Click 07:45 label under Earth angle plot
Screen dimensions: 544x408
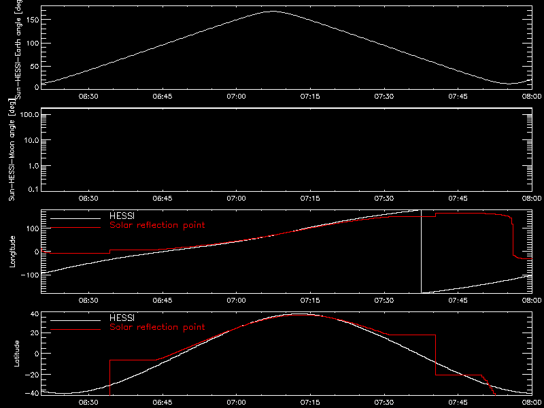(x=458, y=97)
